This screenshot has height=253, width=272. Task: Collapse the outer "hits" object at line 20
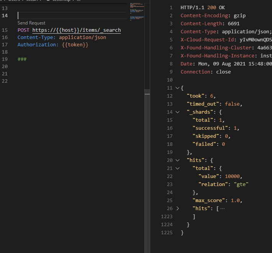click(x=177, y=160)
